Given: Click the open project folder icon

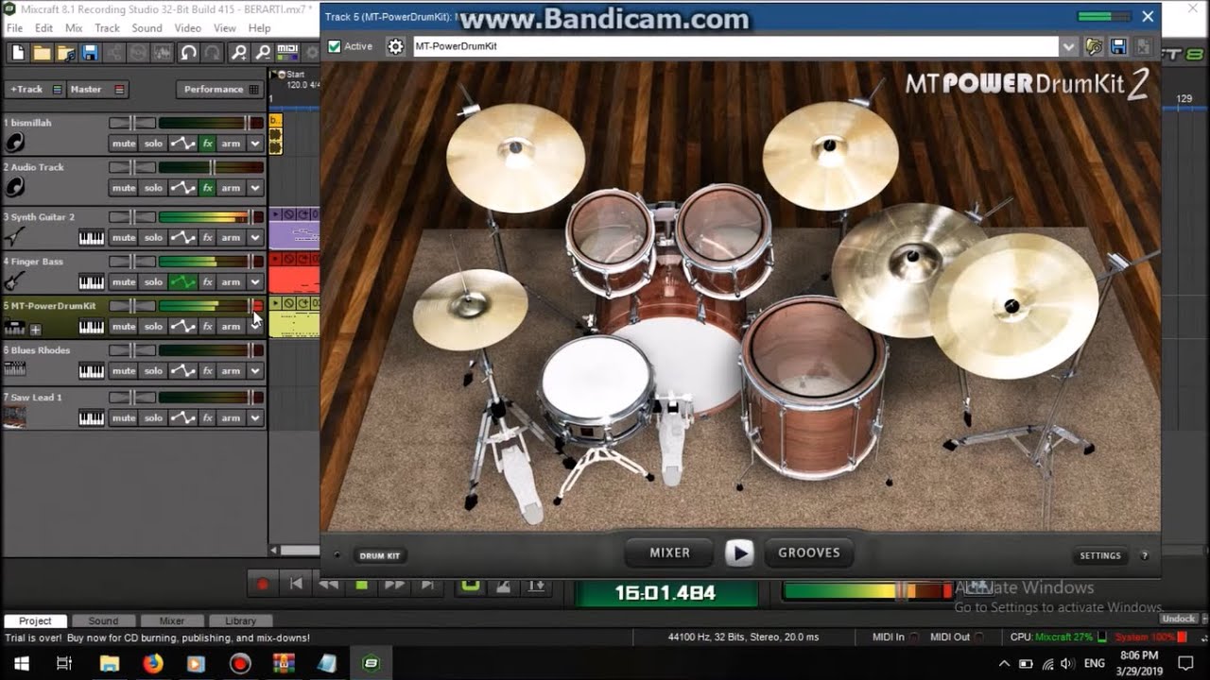Looking at the screenshot, I should click(43, 52).
